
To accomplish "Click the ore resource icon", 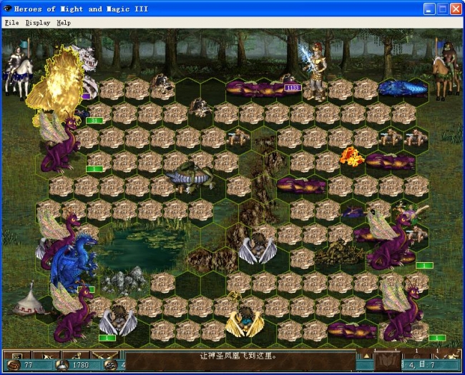I will point(110,365).
